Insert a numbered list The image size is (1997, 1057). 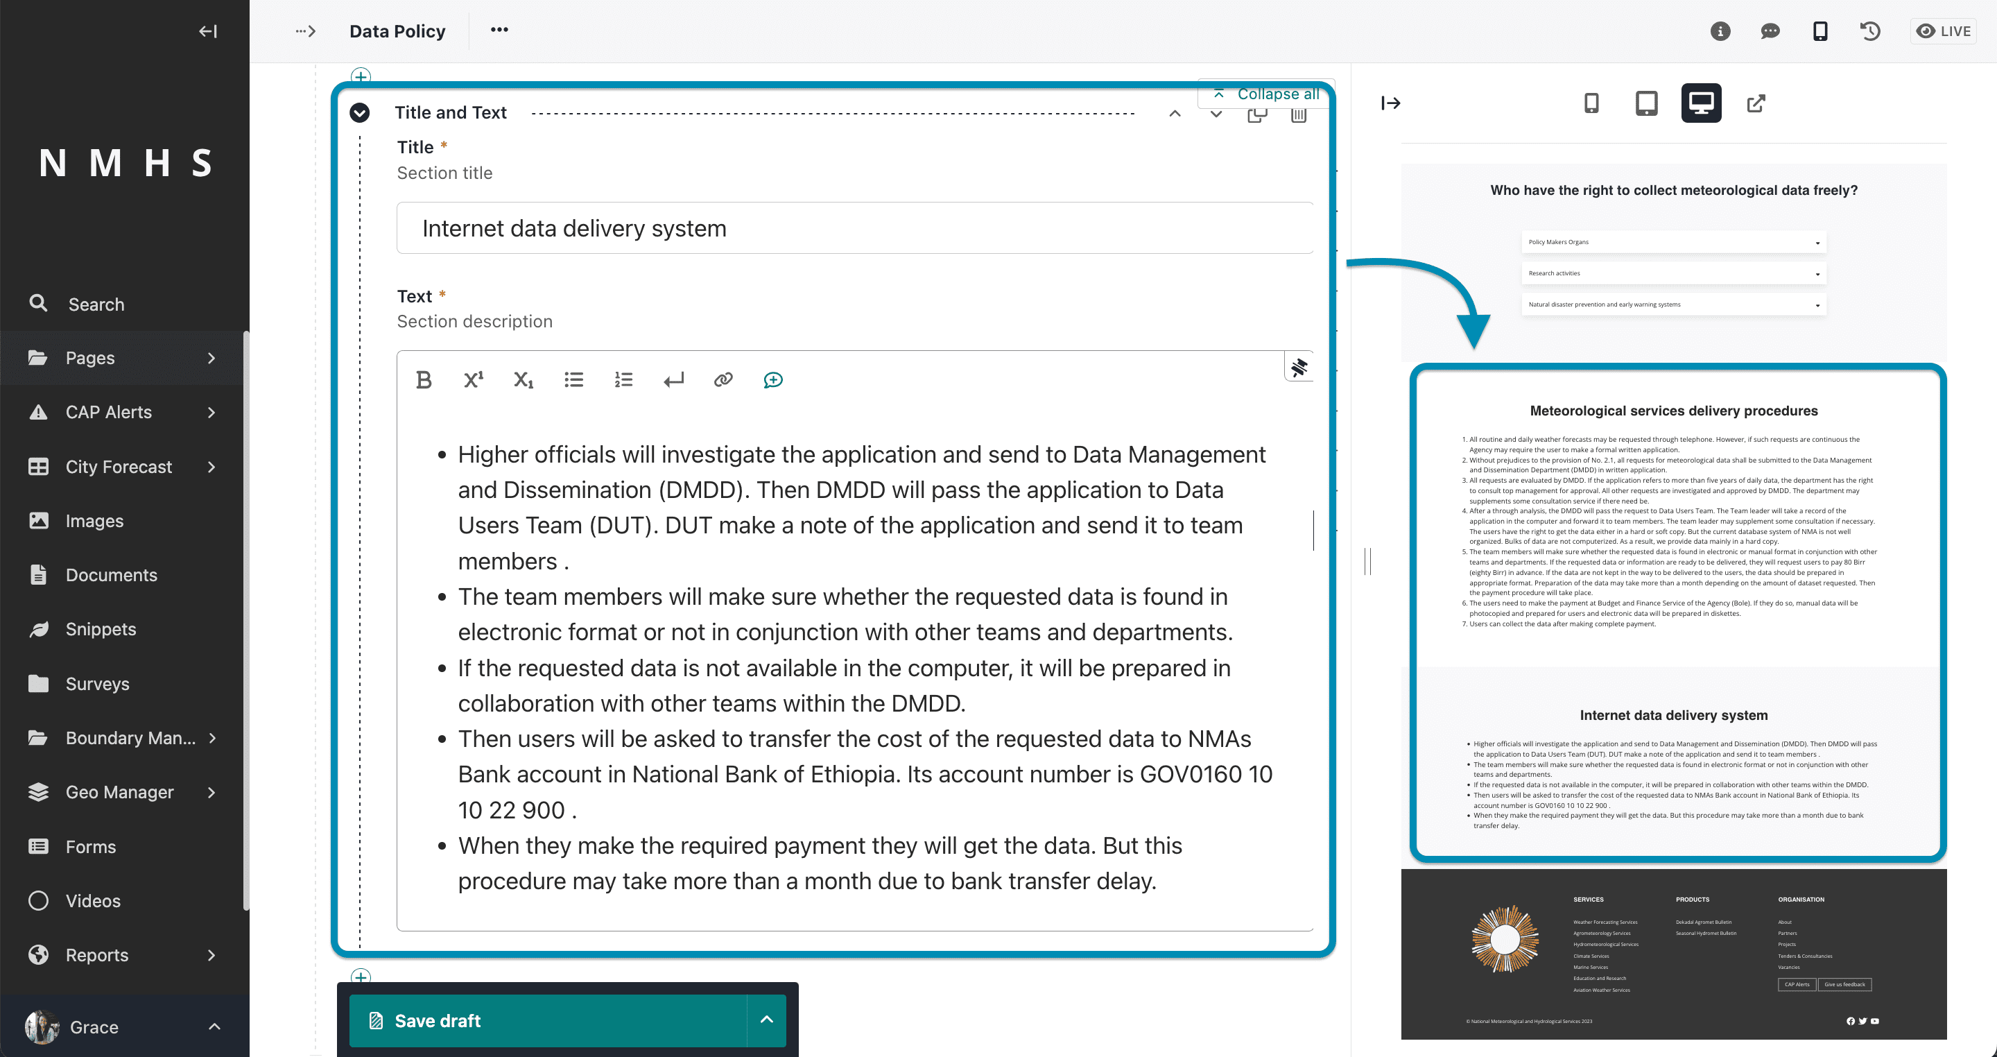pos(623,380)
